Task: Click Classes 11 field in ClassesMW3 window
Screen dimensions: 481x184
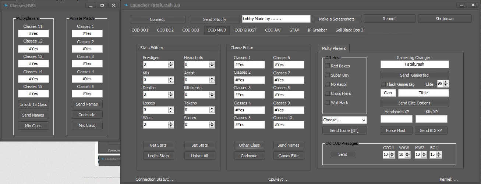Action: (33, 33)
